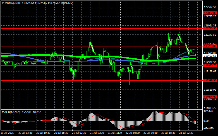Click the 20 Jul 18:30 time label
The width and height of the screenshot is (218, 136).
(x=61, y=133)
